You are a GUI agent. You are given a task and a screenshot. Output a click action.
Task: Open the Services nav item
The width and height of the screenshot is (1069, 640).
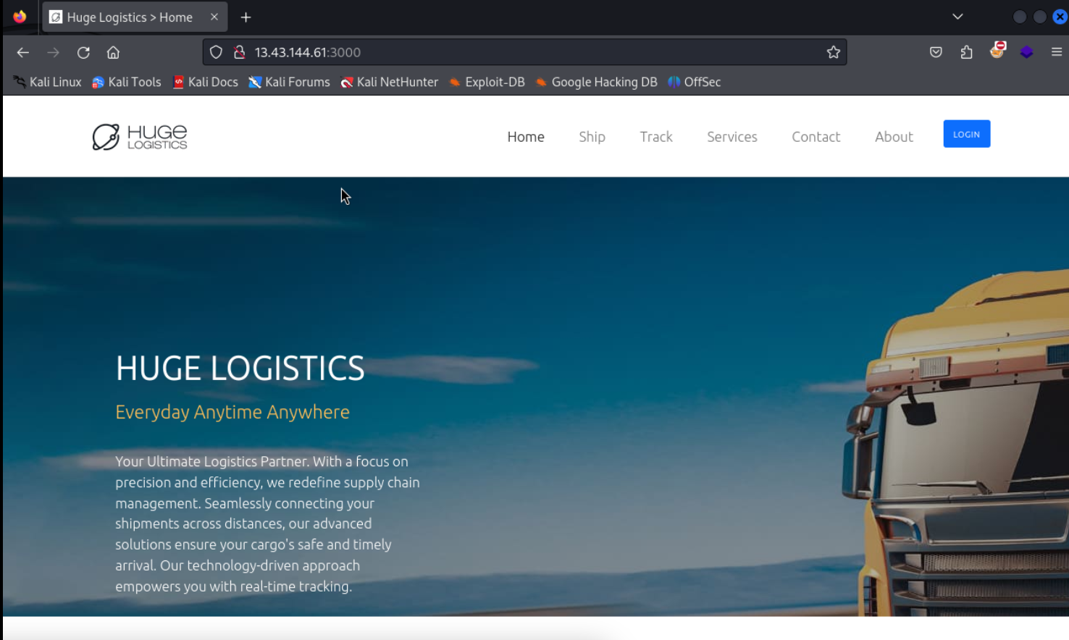[x=732, y=136]
